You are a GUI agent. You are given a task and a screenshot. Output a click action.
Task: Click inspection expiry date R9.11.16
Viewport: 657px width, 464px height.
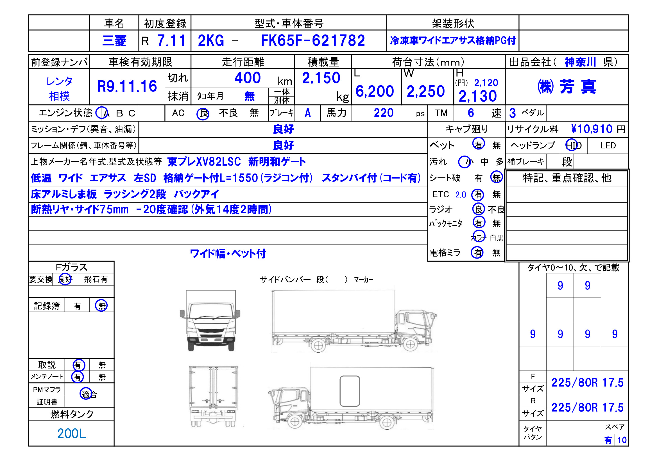127,86
